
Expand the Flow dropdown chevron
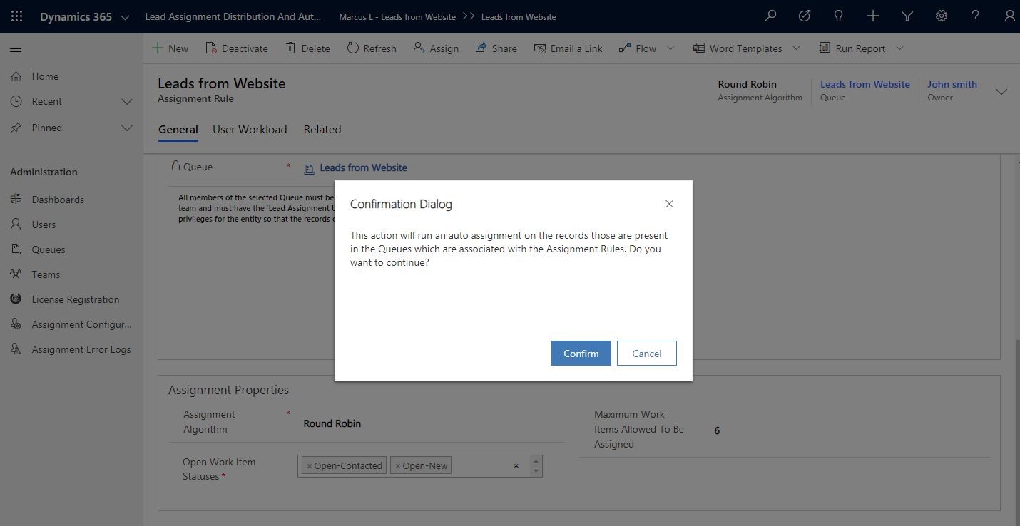[670, 48]
